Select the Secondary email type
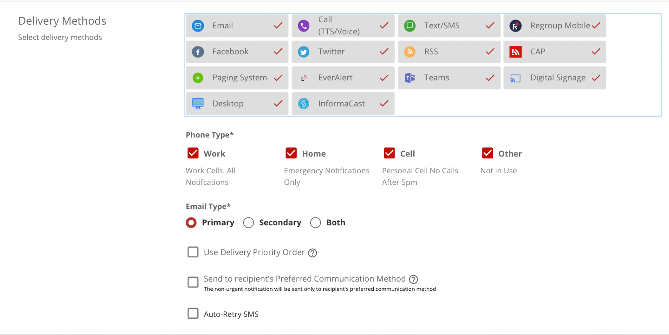Viewport: 669px width, 335px height. tap(249, 223)
